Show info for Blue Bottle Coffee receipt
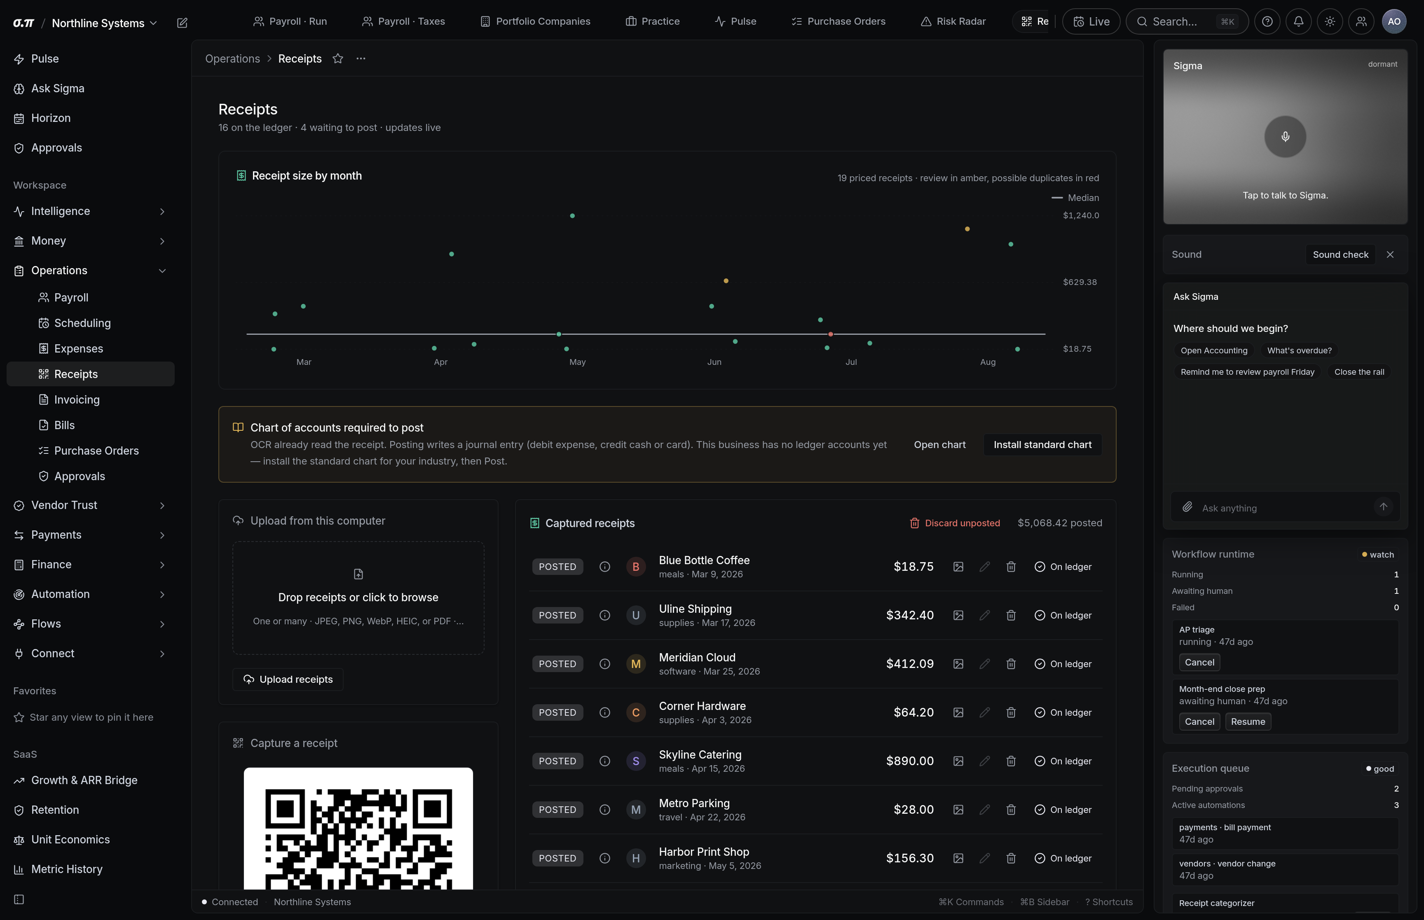This screenshot has height=920, width=1424. [605, 567]
